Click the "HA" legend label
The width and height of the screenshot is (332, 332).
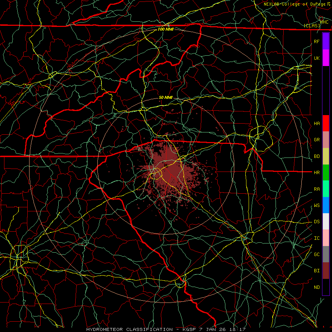317,123
